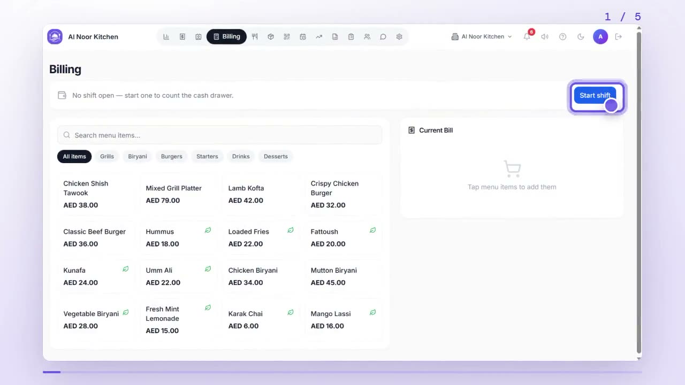The image size is (685, 385).
Task: Add Umm Ali to the bill
Action: pyautogui.click(x=179, y=276)
